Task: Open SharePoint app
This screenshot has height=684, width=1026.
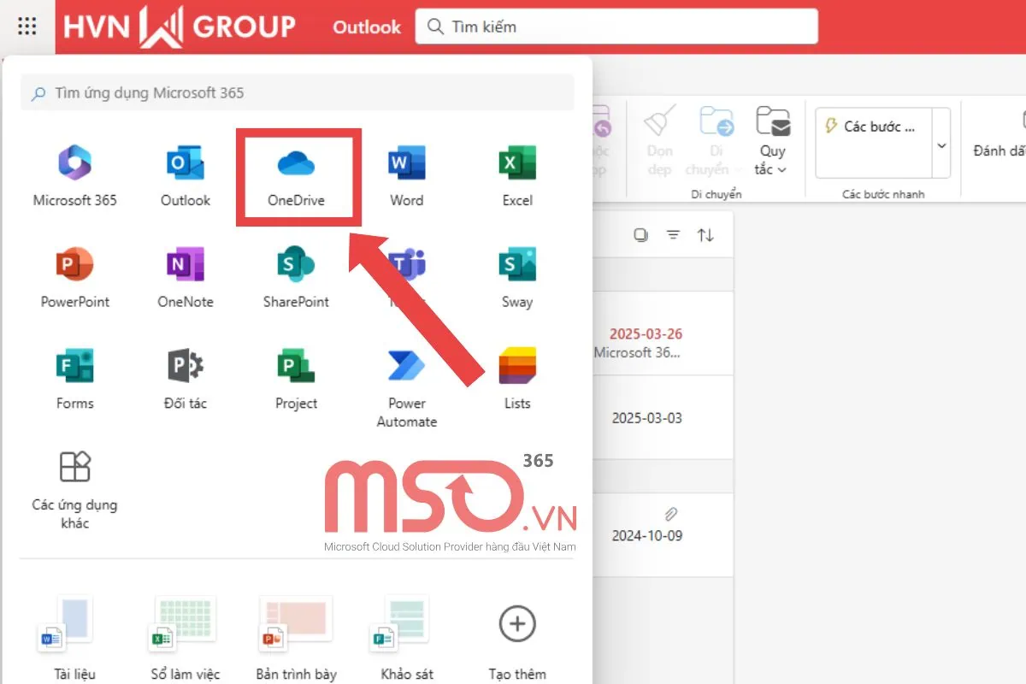Action: click(x=297, y=278)
